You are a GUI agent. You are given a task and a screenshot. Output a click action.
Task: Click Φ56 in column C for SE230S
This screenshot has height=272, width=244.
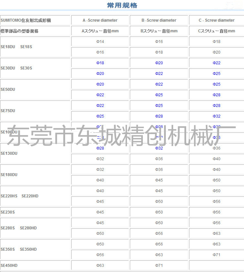(x=217, y=212)
